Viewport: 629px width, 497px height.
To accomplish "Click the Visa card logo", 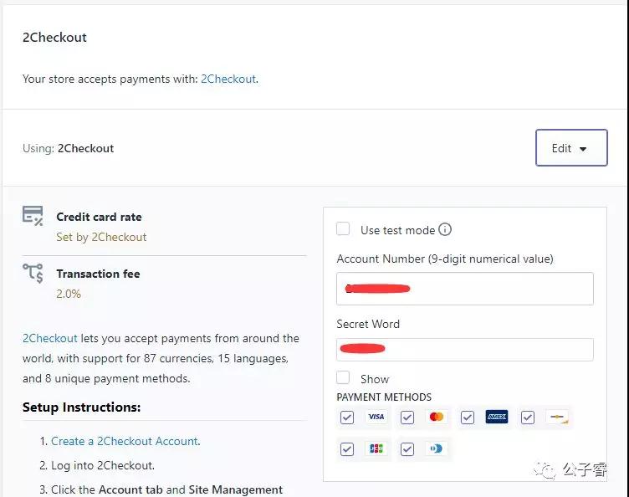I will pyautogui.click(x=376, y=417).
